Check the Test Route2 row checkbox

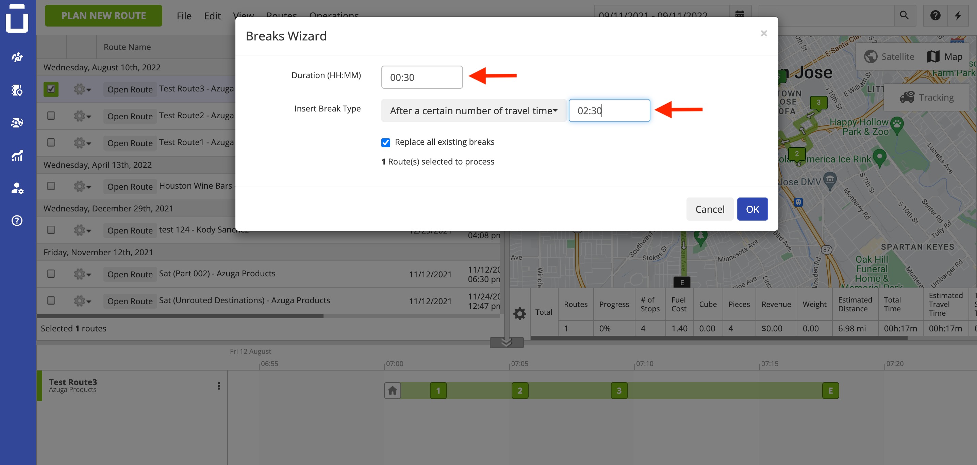pos(51,116)
